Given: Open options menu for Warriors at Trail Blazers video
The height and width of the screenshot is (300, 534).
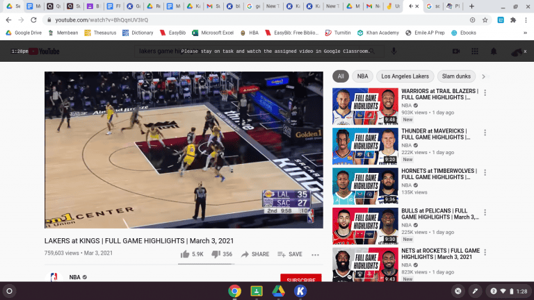Looking at the screenshot, I should [x=485, y=92].
